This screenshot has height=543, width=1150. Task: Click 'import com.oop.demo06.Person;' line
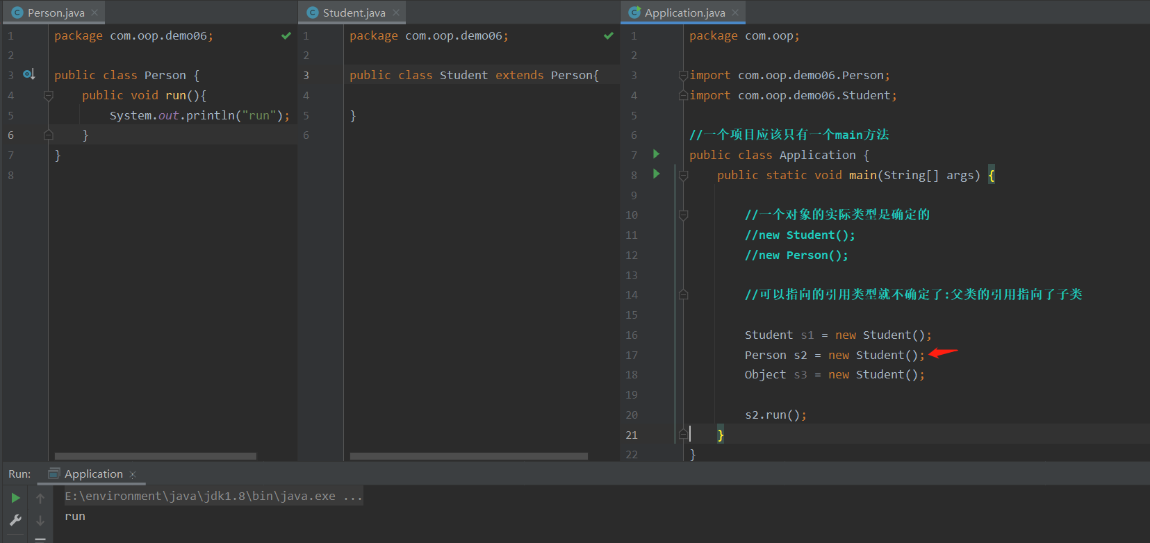coord(789,75)
